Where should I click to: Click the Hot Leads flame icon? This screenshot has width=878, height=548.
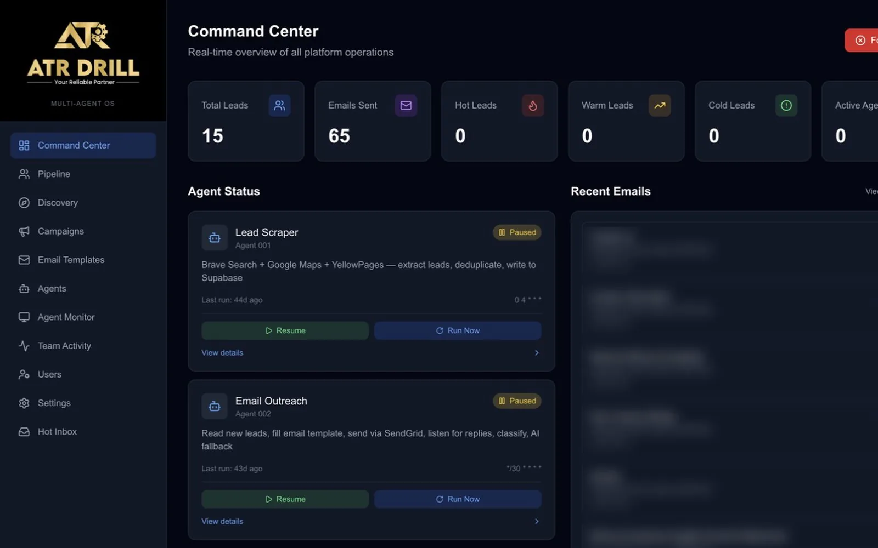click(x=533, y=105)
